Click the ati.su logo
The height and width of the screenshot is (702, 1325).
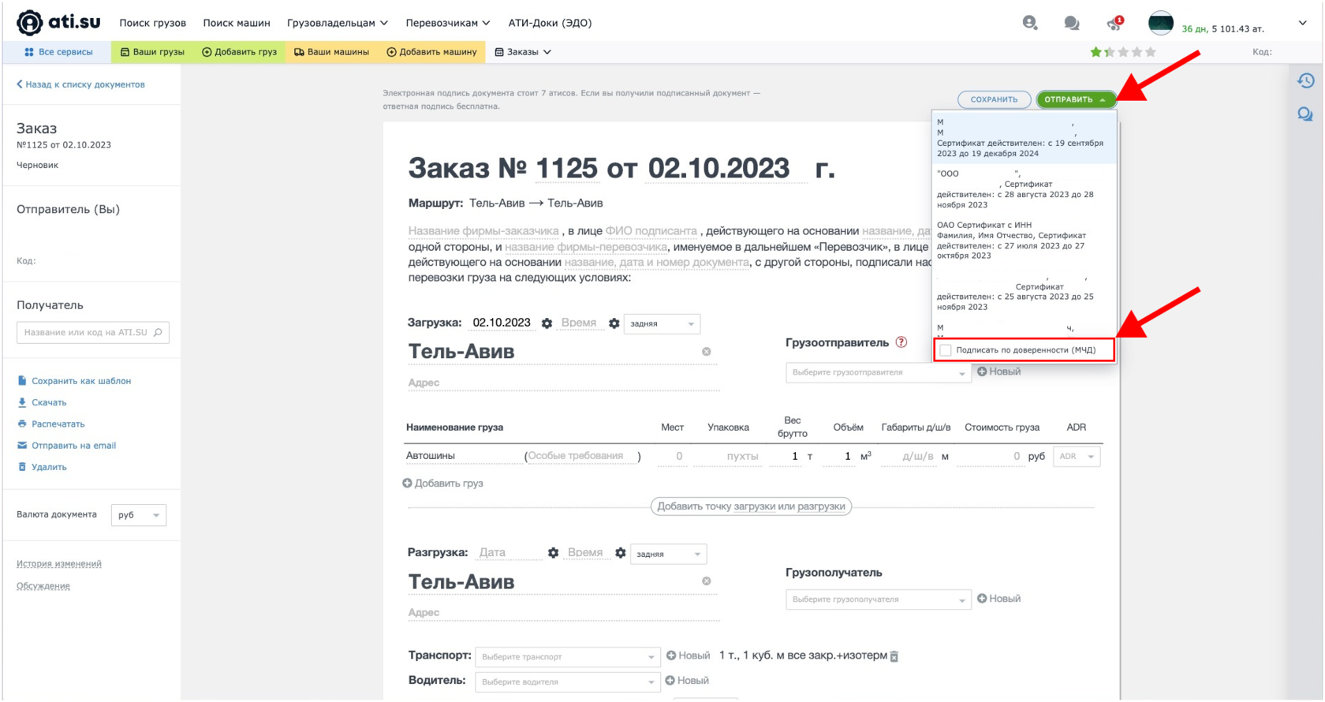click(58, 22)
